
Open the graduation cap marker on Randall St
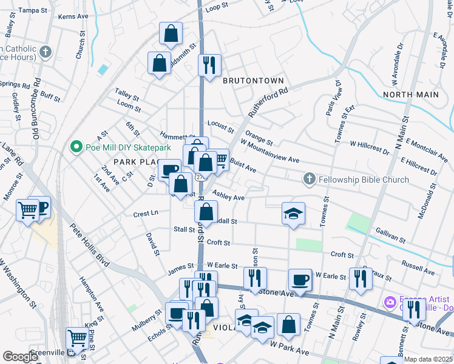pos(293,214)
